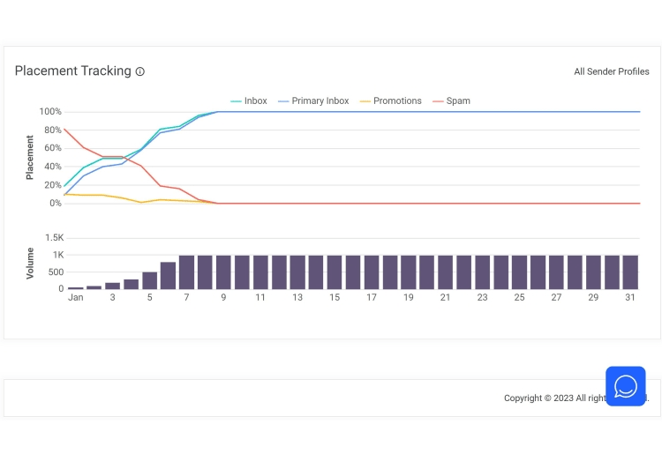This screenshot has width=662, height=454.
Task: Click the Volume y-axis title
Action: pyautogui.click(x=30, y=263)
